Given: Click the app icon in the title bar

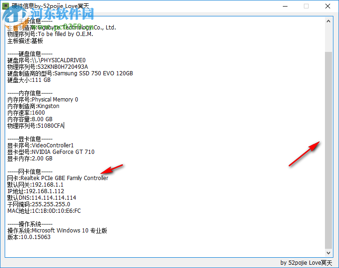Looking at the screenshot, I should [x=6, y=6].
